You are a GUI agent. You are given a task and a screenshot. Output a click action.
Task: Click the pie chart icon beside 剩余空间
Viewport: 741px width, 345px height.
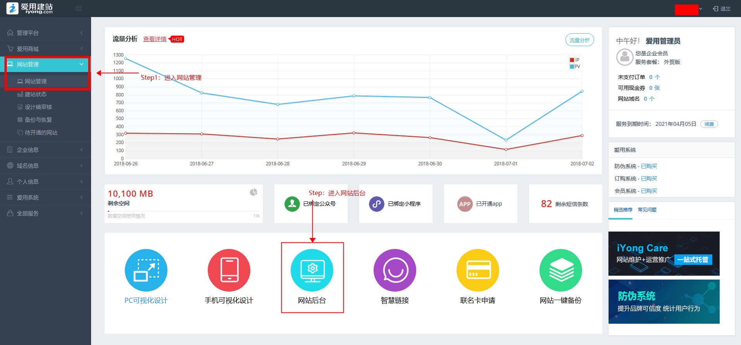point(253,192)
